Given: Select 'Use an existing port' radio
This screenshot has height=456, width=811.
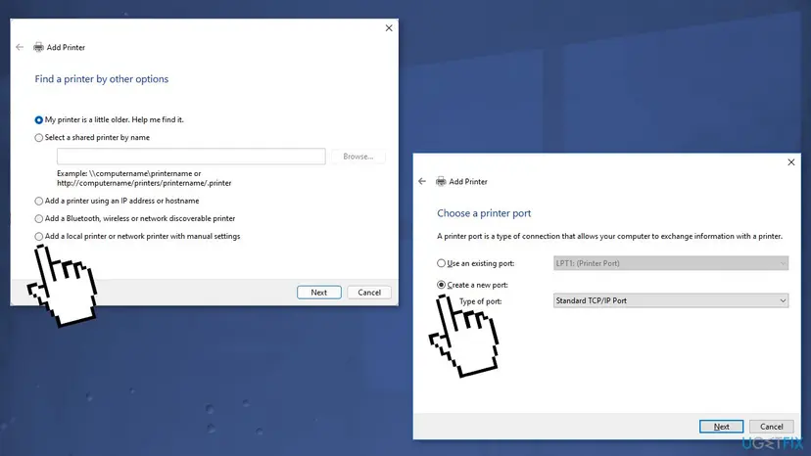Looking at the screenshot, I should coord(441,263).
